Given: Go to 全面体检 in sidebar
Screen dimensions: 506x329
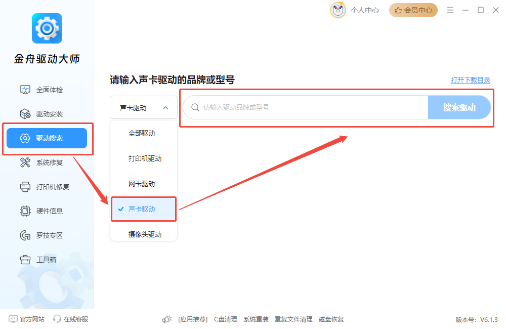Looking at the screenshot, I should point(47,90).
